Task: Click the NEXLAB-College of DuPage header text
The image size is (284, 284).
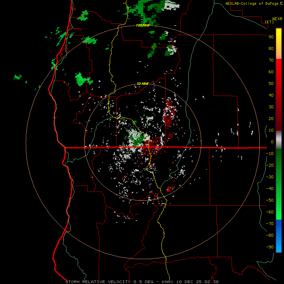Action: 252,3
